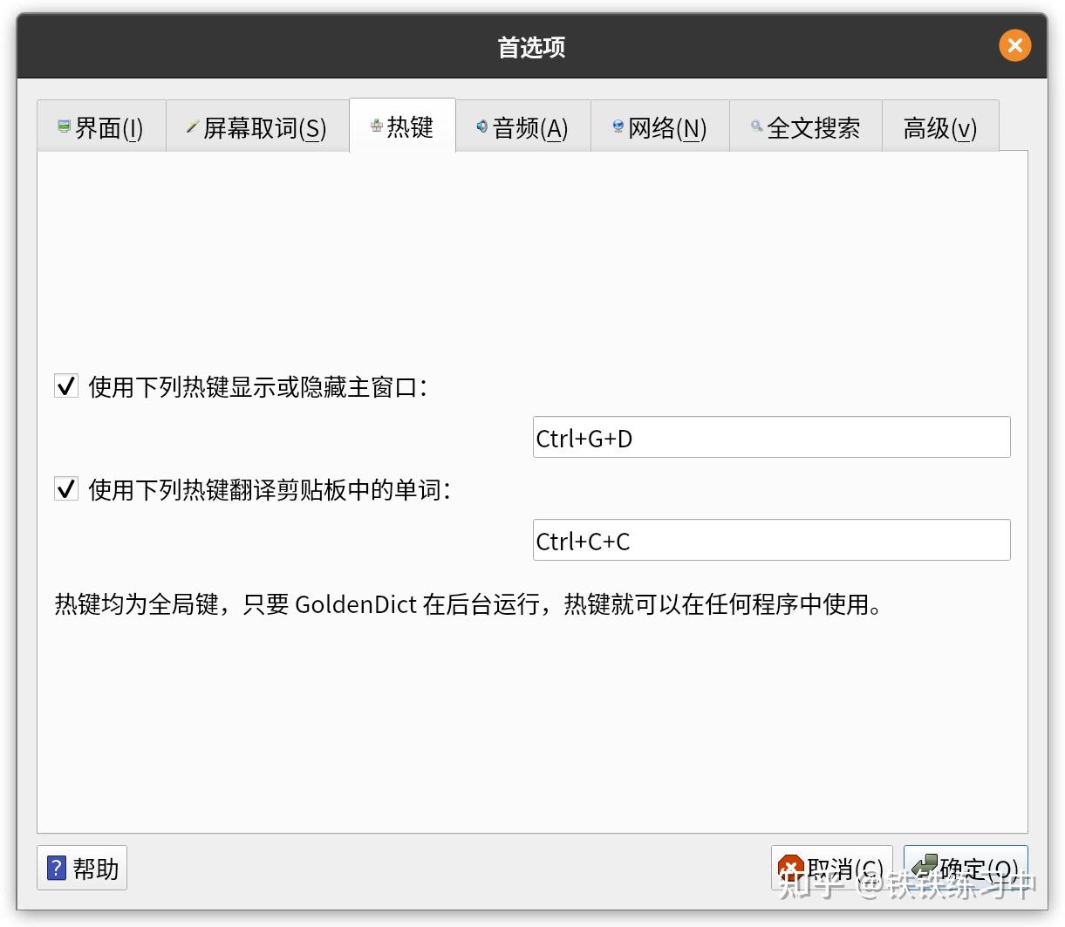Cancel changes with 取消(C) button

click(x=831, y=869)
